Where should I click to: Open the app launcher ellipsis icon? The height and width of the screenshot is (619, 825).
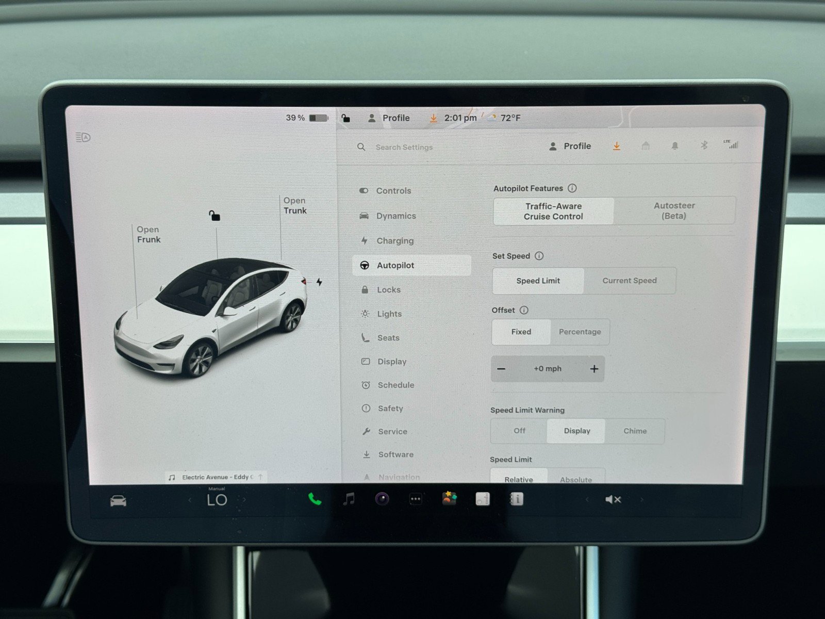pos(415,499)
